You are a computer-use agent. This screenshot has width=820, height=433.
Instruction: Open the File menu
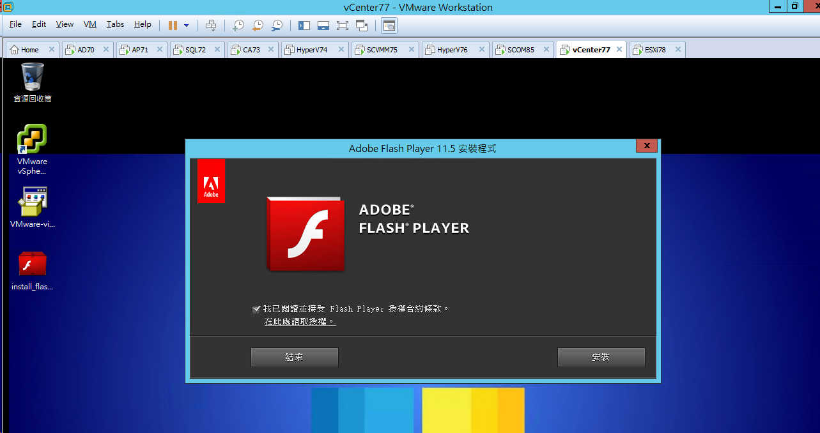(x=15, y=24)
